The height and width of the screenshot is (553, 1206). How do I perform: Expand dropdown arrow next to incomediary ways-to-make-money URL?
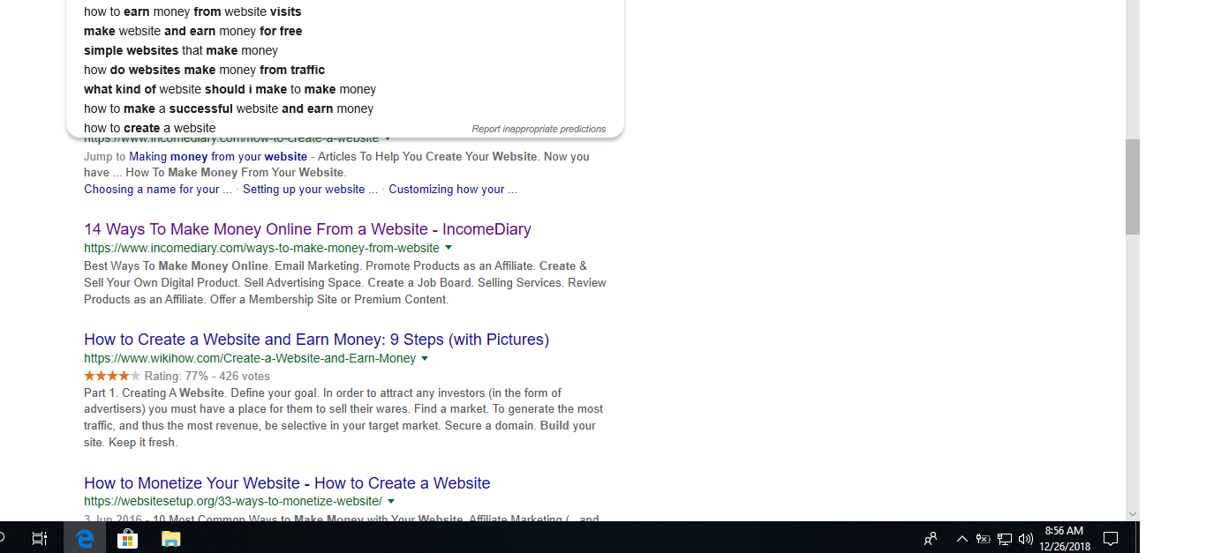(448, 248)
